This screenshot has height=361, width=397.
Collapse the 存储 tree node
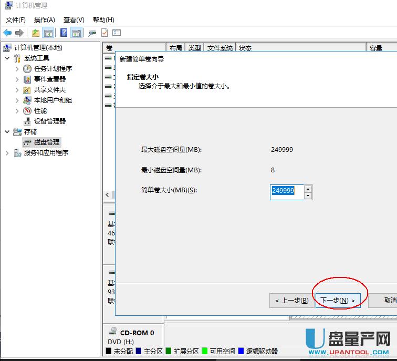point(7,132)
